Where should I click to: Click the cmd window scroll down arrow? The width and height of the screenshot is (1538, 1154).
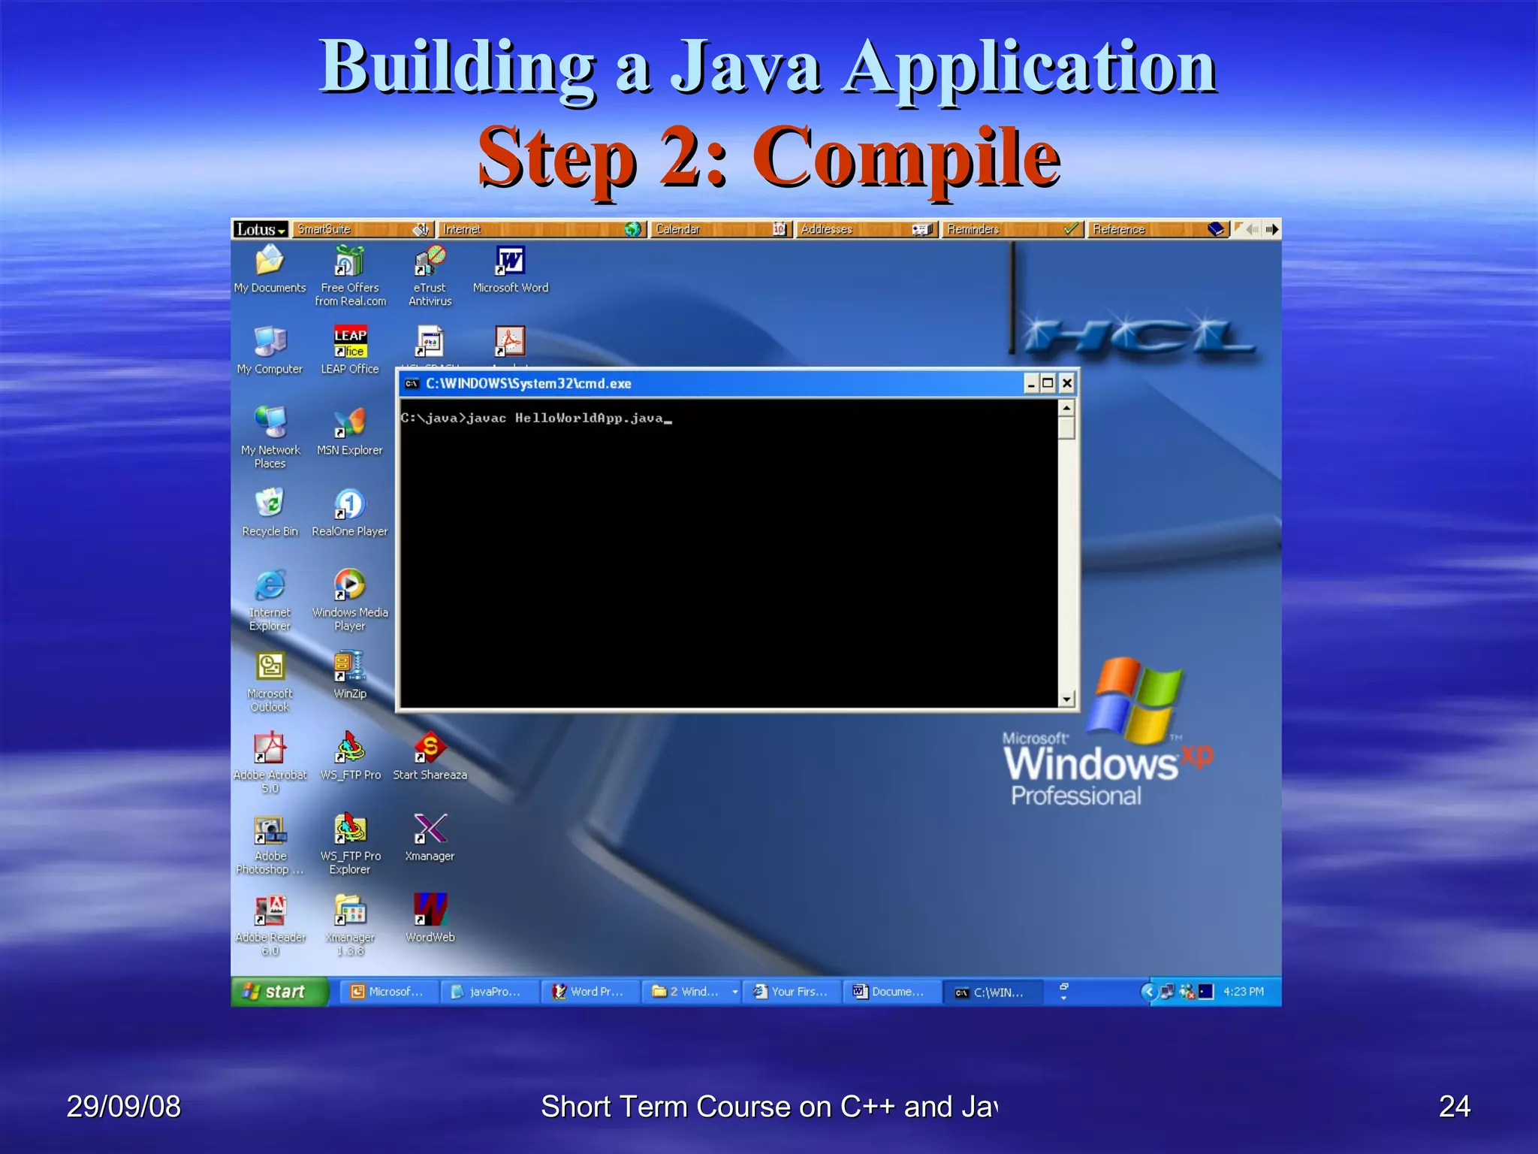[1066, 699]
